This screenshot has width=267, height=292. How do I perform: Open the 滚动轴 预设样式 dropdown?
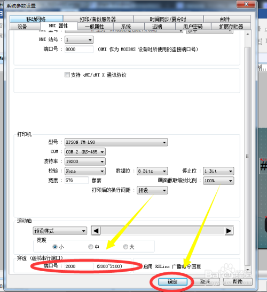(x=60, y=231)
